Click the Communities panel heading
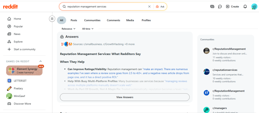 coord(207,39)
